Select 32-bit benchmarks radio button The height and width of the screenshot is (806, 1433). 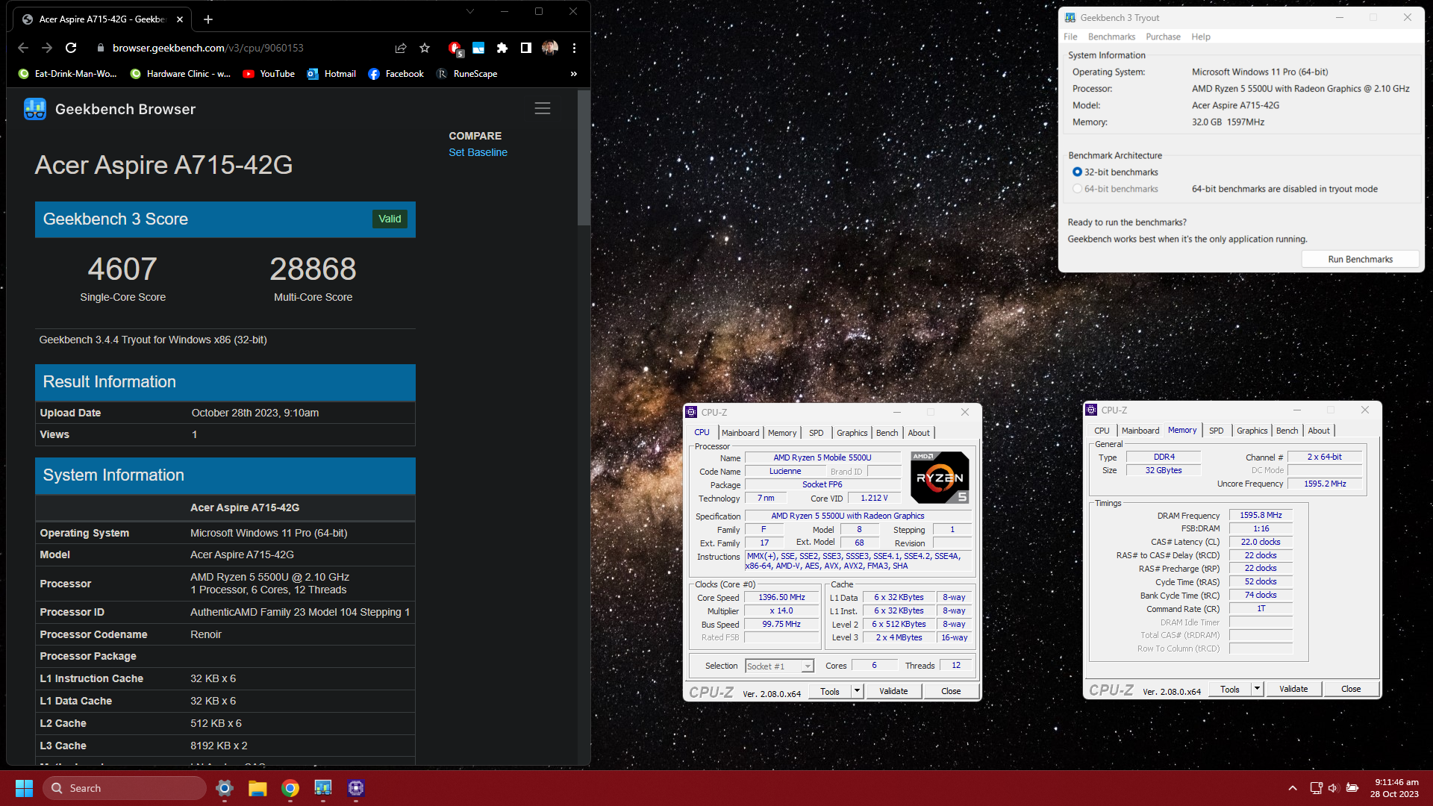click(1077, 172)
